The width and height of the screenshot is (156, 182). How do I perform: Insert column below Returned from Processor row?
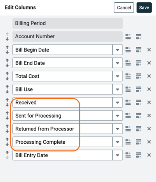[138, 128]
